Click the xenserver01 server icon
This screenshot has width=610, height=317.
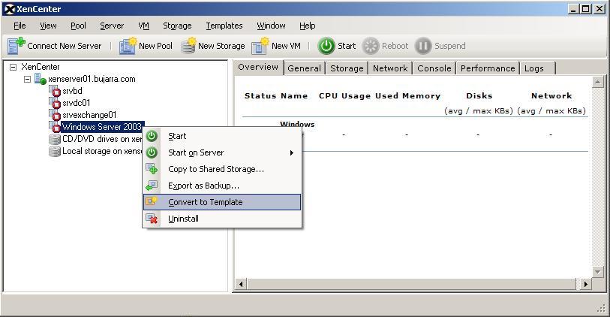tap(41, 79)
